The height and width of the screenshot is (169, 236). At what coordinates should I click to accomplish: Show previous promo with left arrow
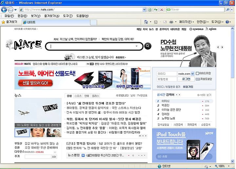click(218, 47)
